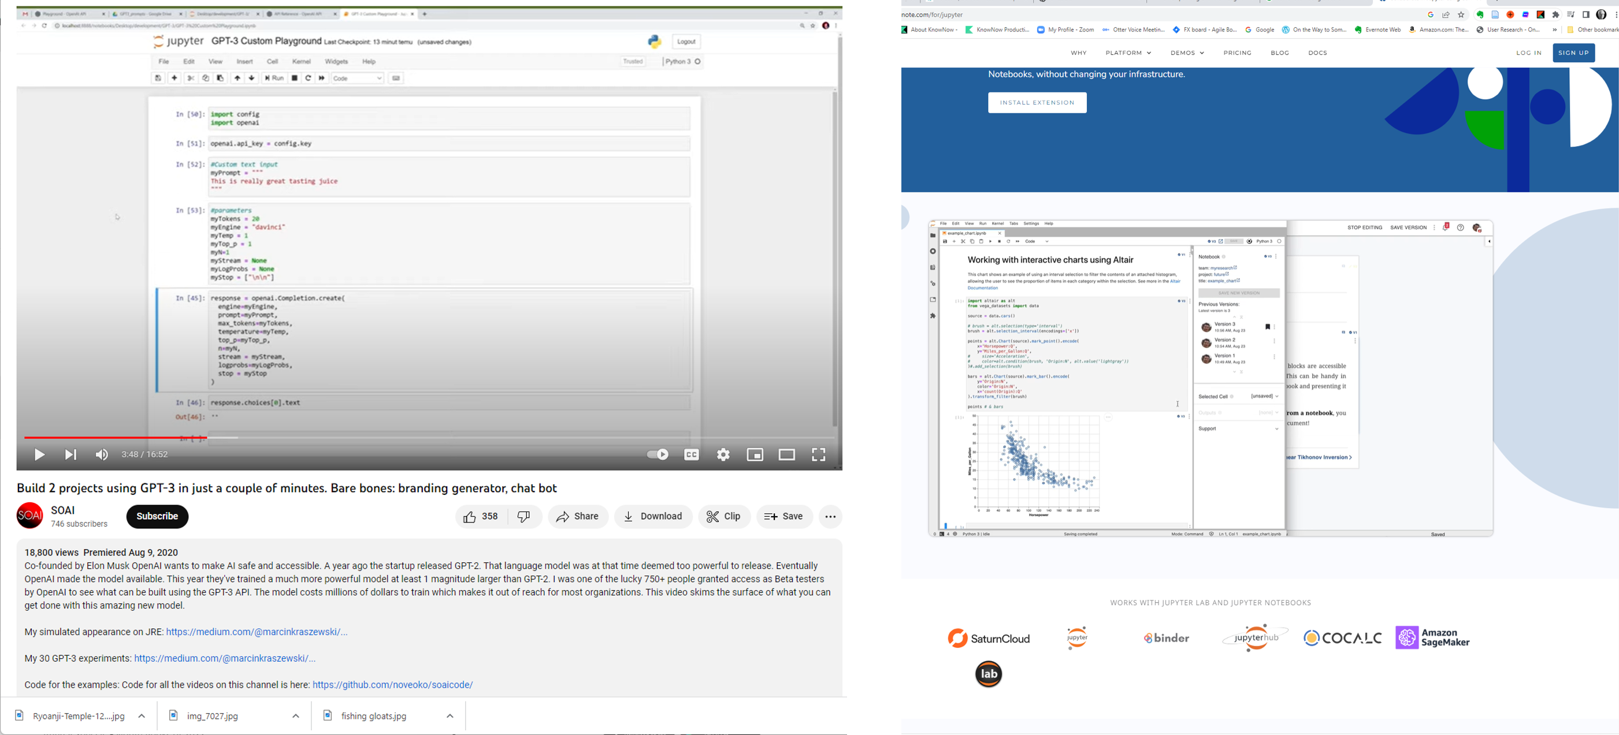Viewport: 1619px width, 735px height.
Task: Enable miniplayer mode
Action: 755,455
